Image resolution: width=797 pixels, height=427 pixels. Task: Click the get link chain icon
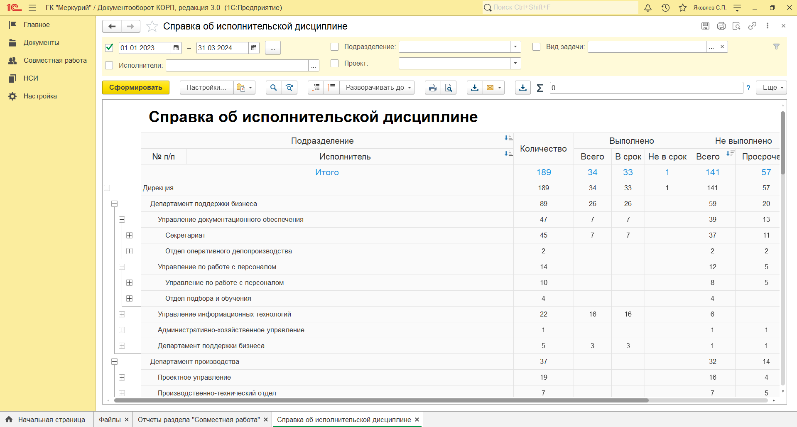[752, 26]
